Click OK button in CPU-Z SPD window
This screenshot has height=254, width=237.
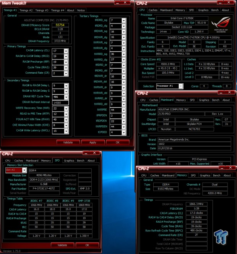[x=87, y=245]
